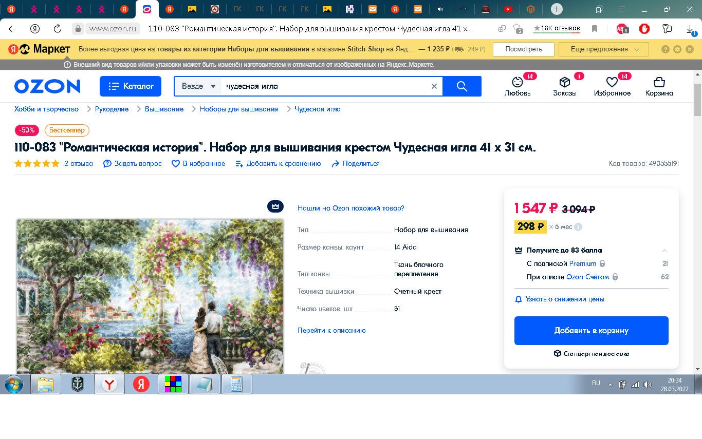This screenshot has width=702, height=439.
Task: Open Заказы box icon
Action: click(564, 83)
